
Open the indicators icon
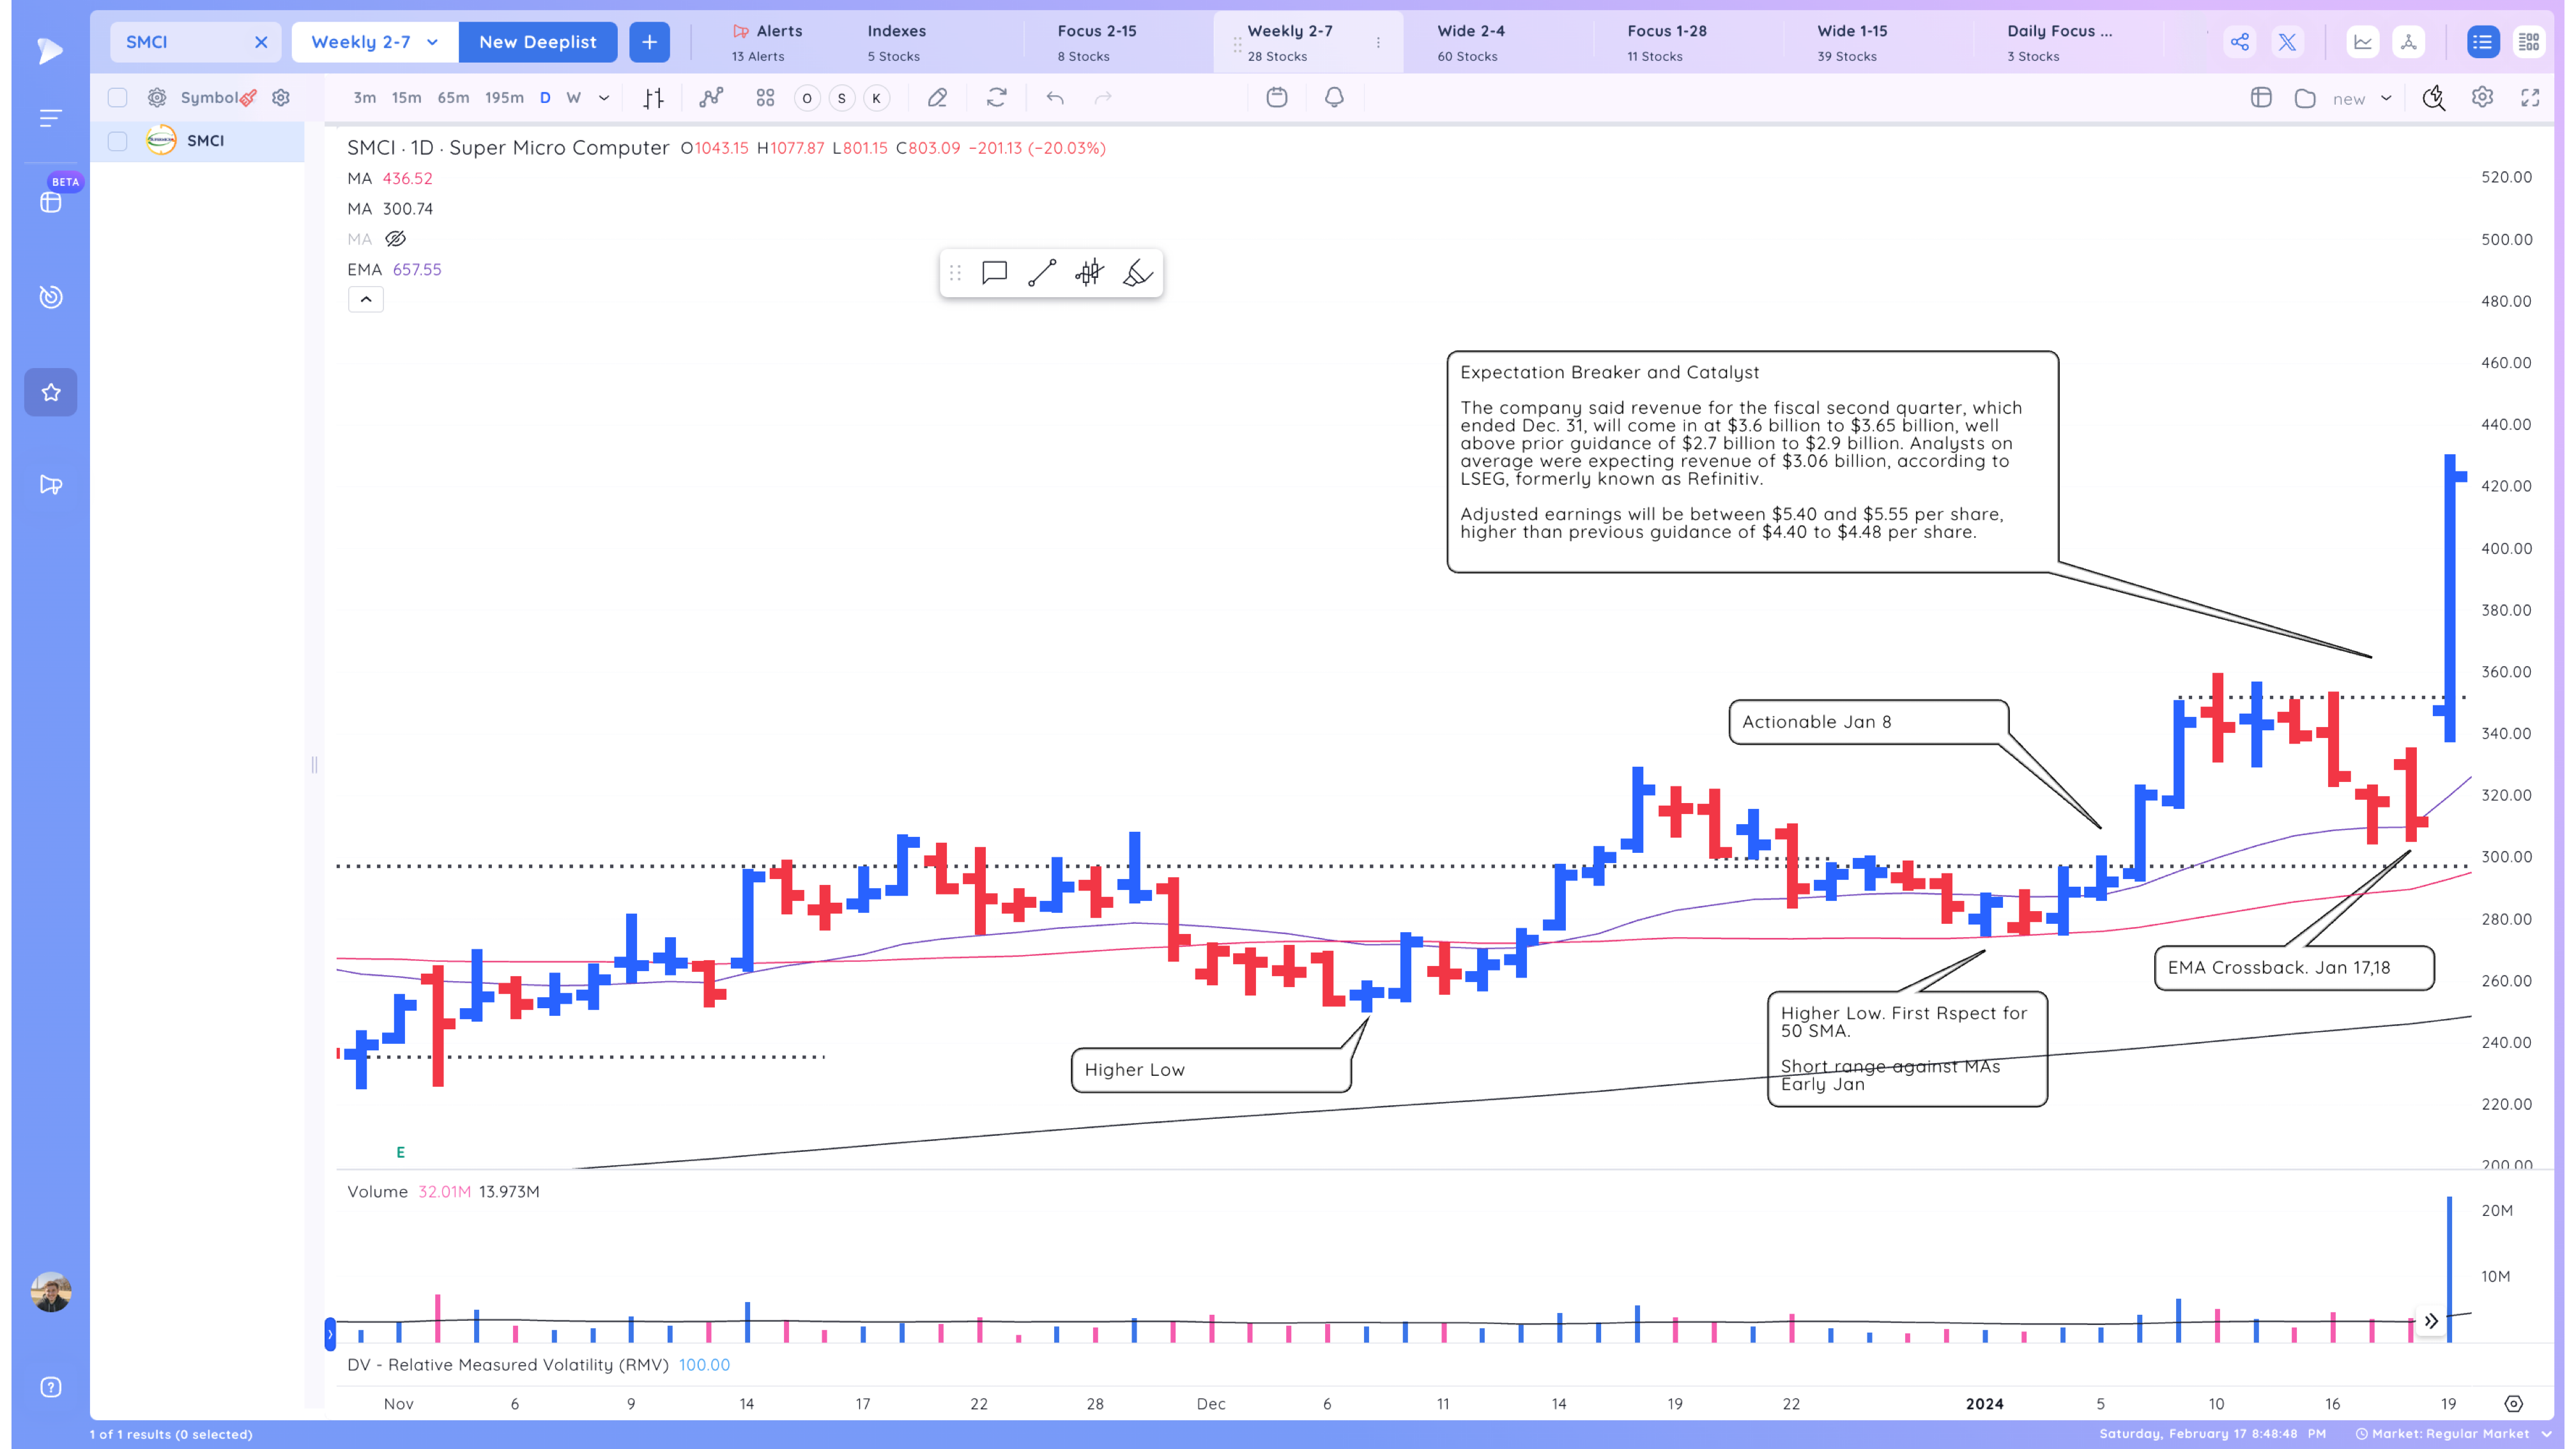point(711,97)
